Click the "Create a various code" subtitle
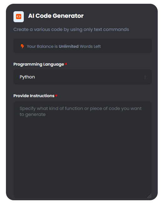The height and width of the screenshot is (204, 164). (71, 29)
